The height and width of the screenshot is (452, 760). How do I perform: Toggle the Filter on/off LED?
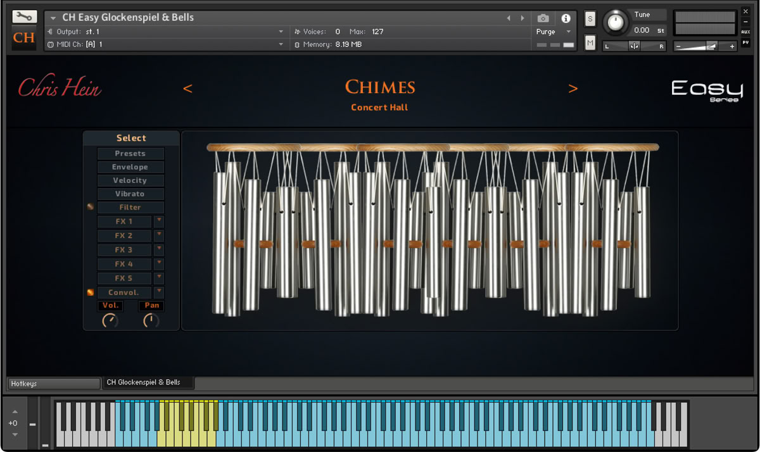click(x=91, y=207)
